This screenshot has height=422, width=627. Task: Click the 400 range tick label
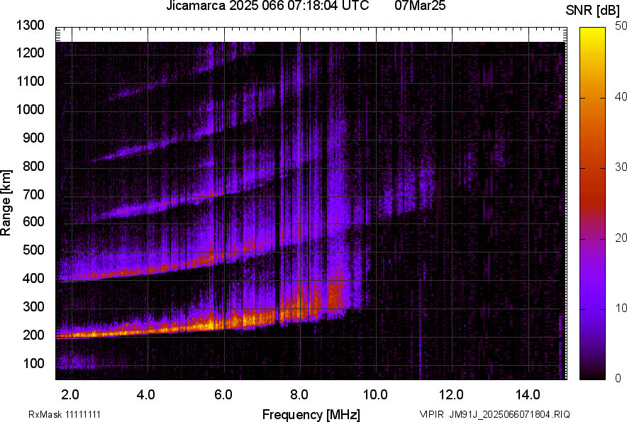click(35, 279)
